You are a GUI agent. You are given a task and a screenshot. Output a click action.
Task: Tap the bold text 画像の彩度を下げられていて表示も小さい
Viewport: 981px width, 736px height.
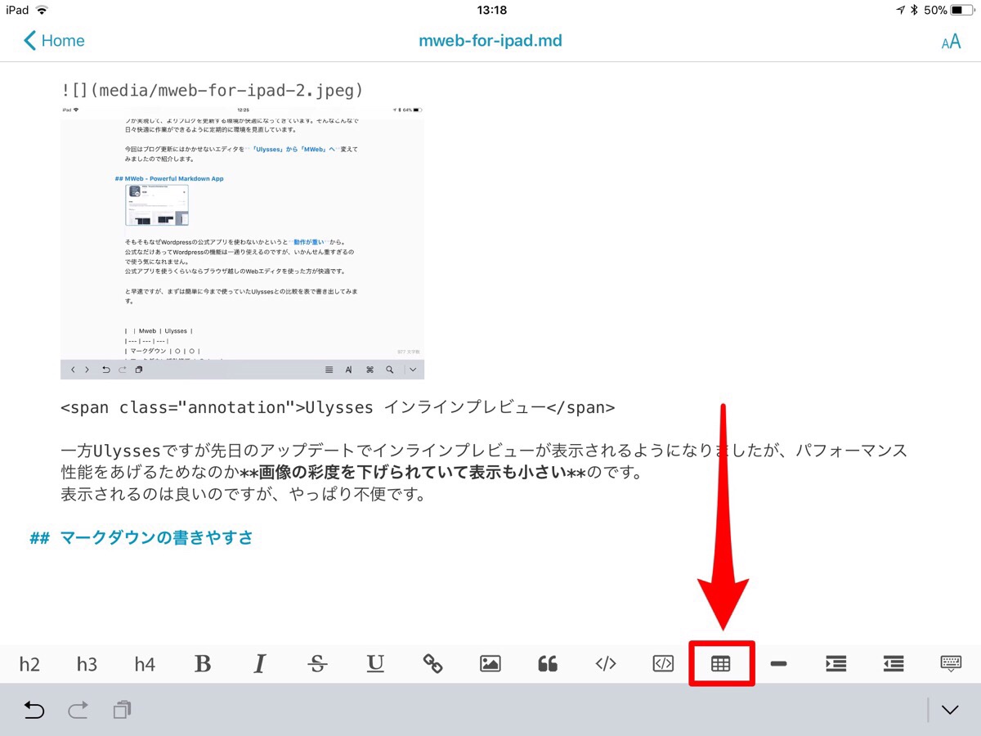click(414, 473)
